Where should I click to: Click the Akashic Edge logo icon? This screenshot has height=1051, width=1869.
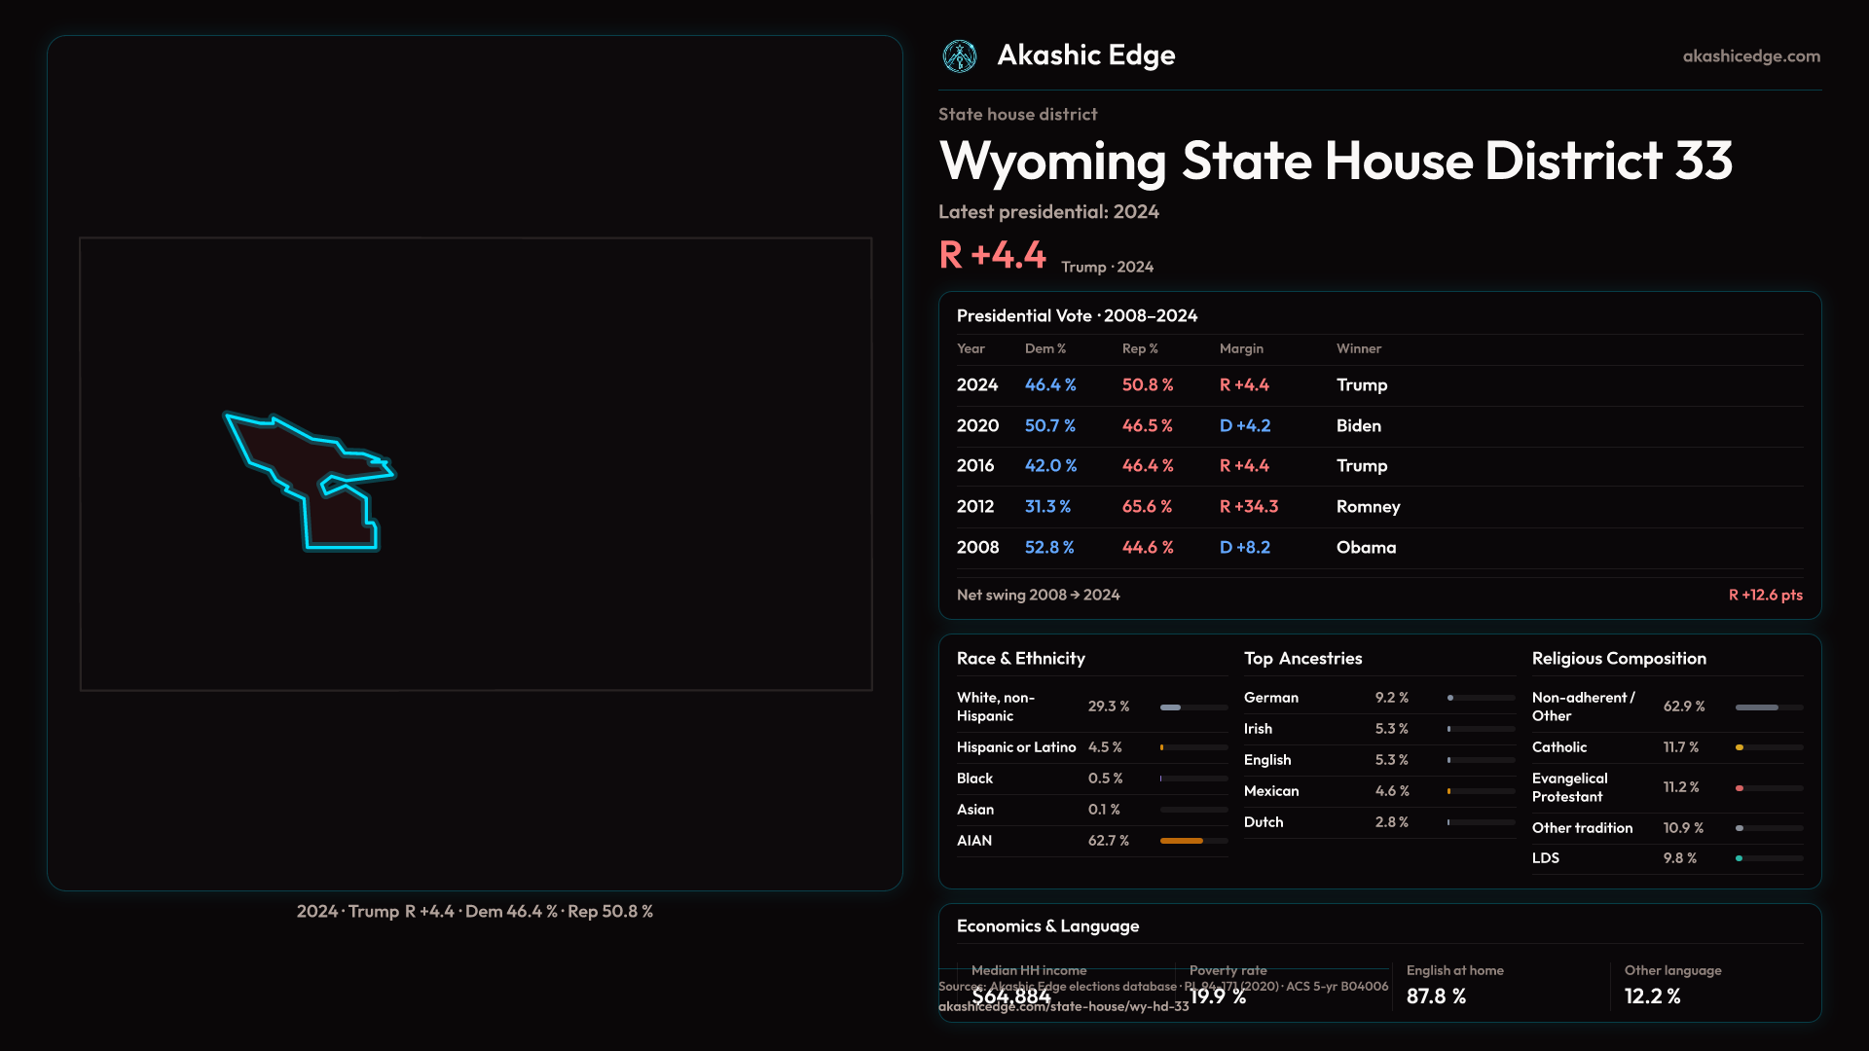click(960, 56)
